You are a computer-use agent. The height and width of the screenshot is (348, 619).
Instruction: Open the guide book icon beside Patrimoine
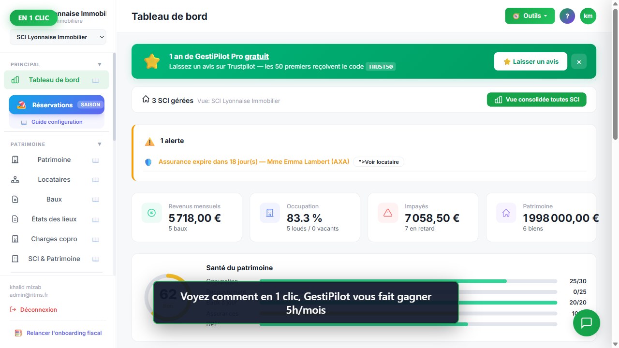pyautogui.click(x=96, y=160)
